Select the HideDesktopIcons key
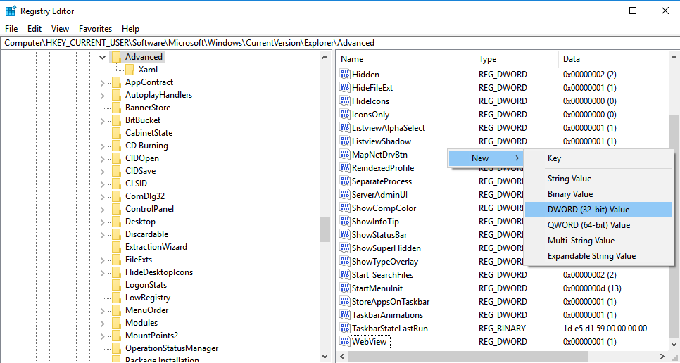The image size is (680, 363). (x=158, y=272)
